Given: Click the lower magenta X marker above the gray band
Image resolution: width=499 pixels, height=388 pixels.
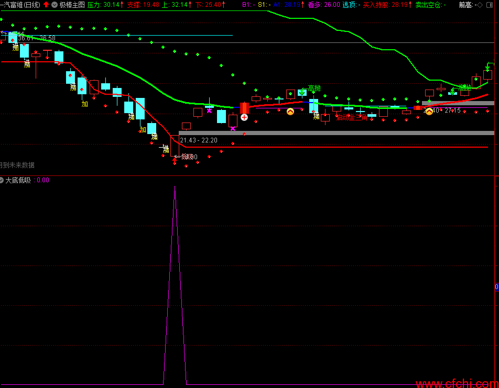Looking at the screenshot, I should (x=233, y=128).
